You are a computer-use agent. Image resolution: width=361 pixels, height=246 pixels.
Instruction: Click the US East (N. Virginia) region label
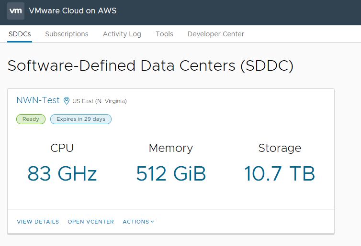(100, 101)
